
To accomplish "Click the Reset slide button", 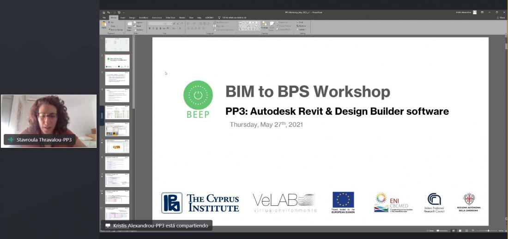I will (x=139, y=26).
